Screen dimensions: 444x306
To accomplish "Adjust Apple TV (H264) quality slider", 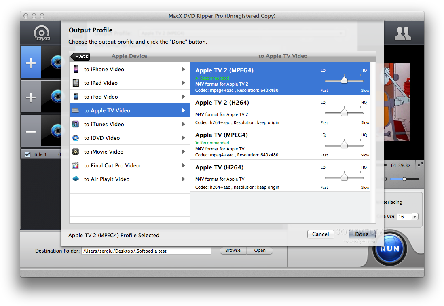I will (x=344, y=177).
